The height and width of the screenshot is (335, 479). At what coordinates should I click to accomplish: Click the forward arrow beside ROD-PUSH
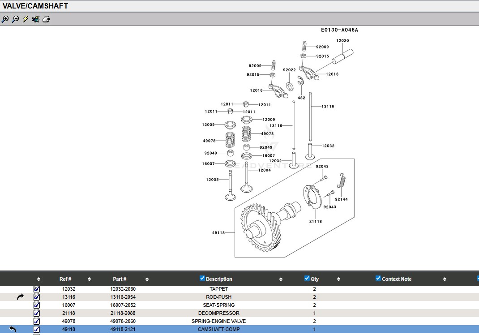tap(20, 297)
